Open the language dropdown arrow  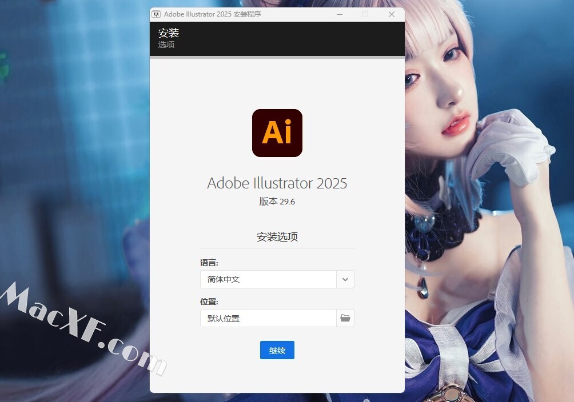pos(345,279)
